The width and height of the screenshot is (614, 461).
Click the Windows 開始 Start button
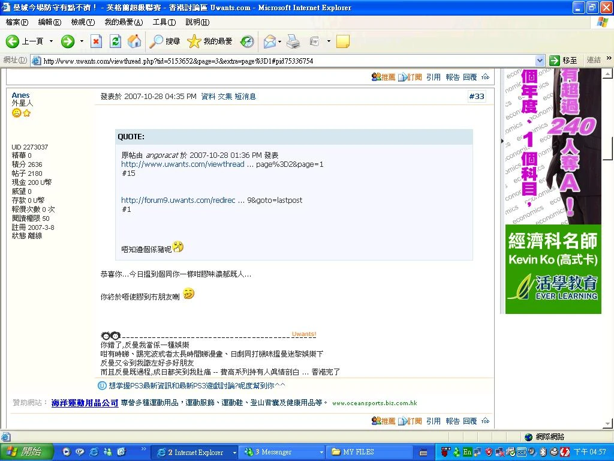26,452
